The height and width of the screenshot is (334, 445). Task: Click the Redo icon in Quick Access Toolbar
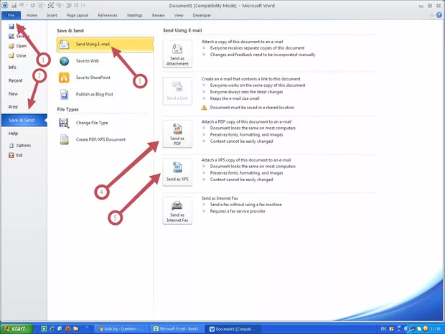coord(32,6)
